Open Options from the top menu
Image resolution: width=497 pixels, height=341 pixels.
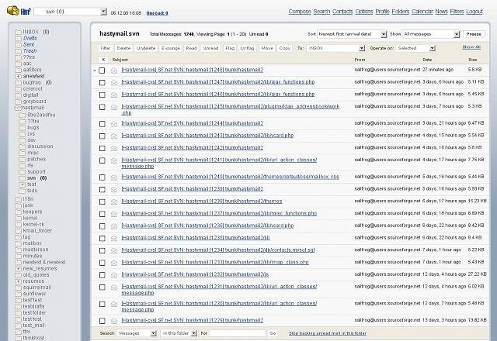click(364, 12)
